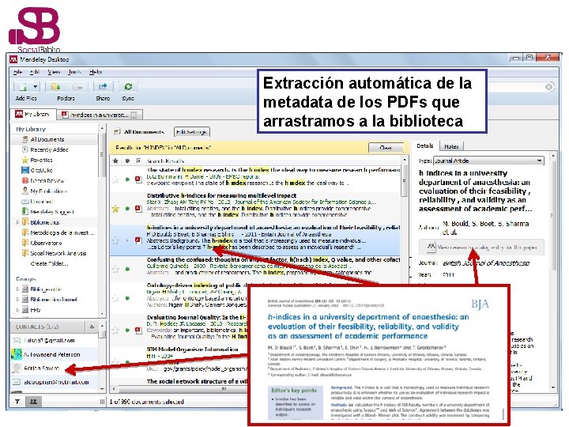Click the remove folder toolbar icon
569x427 pixels.
pyautogui.click(x=77, y=87)
